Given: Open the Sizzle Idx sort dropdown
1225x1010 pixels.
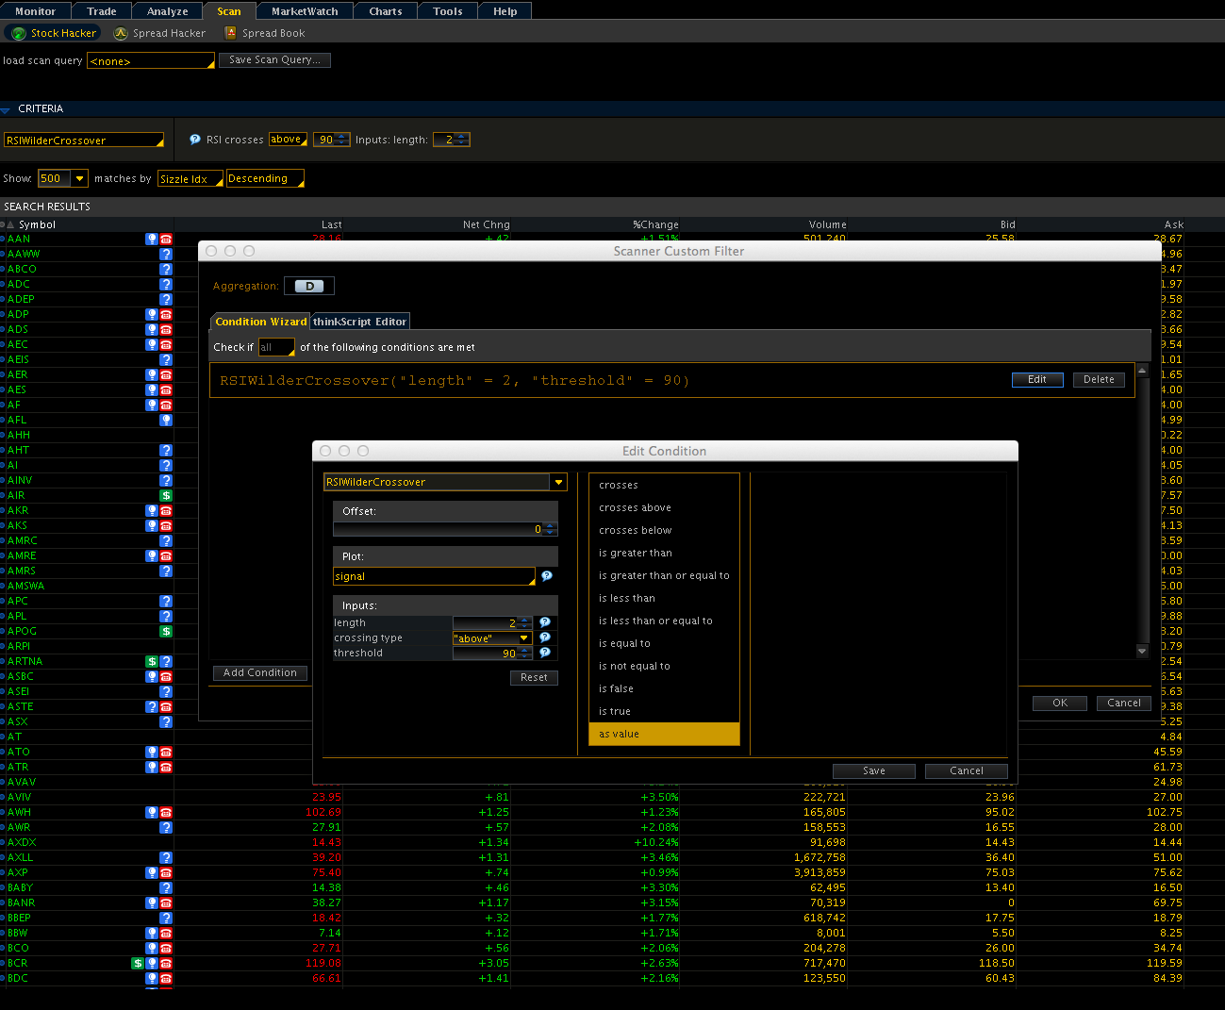Looking at the screenshot, I should [x=190, y=178].
